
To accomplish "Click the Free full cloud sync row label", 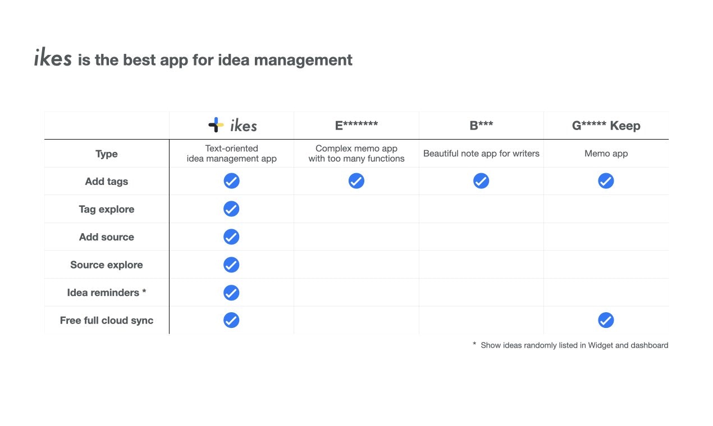I will [107, 321].
